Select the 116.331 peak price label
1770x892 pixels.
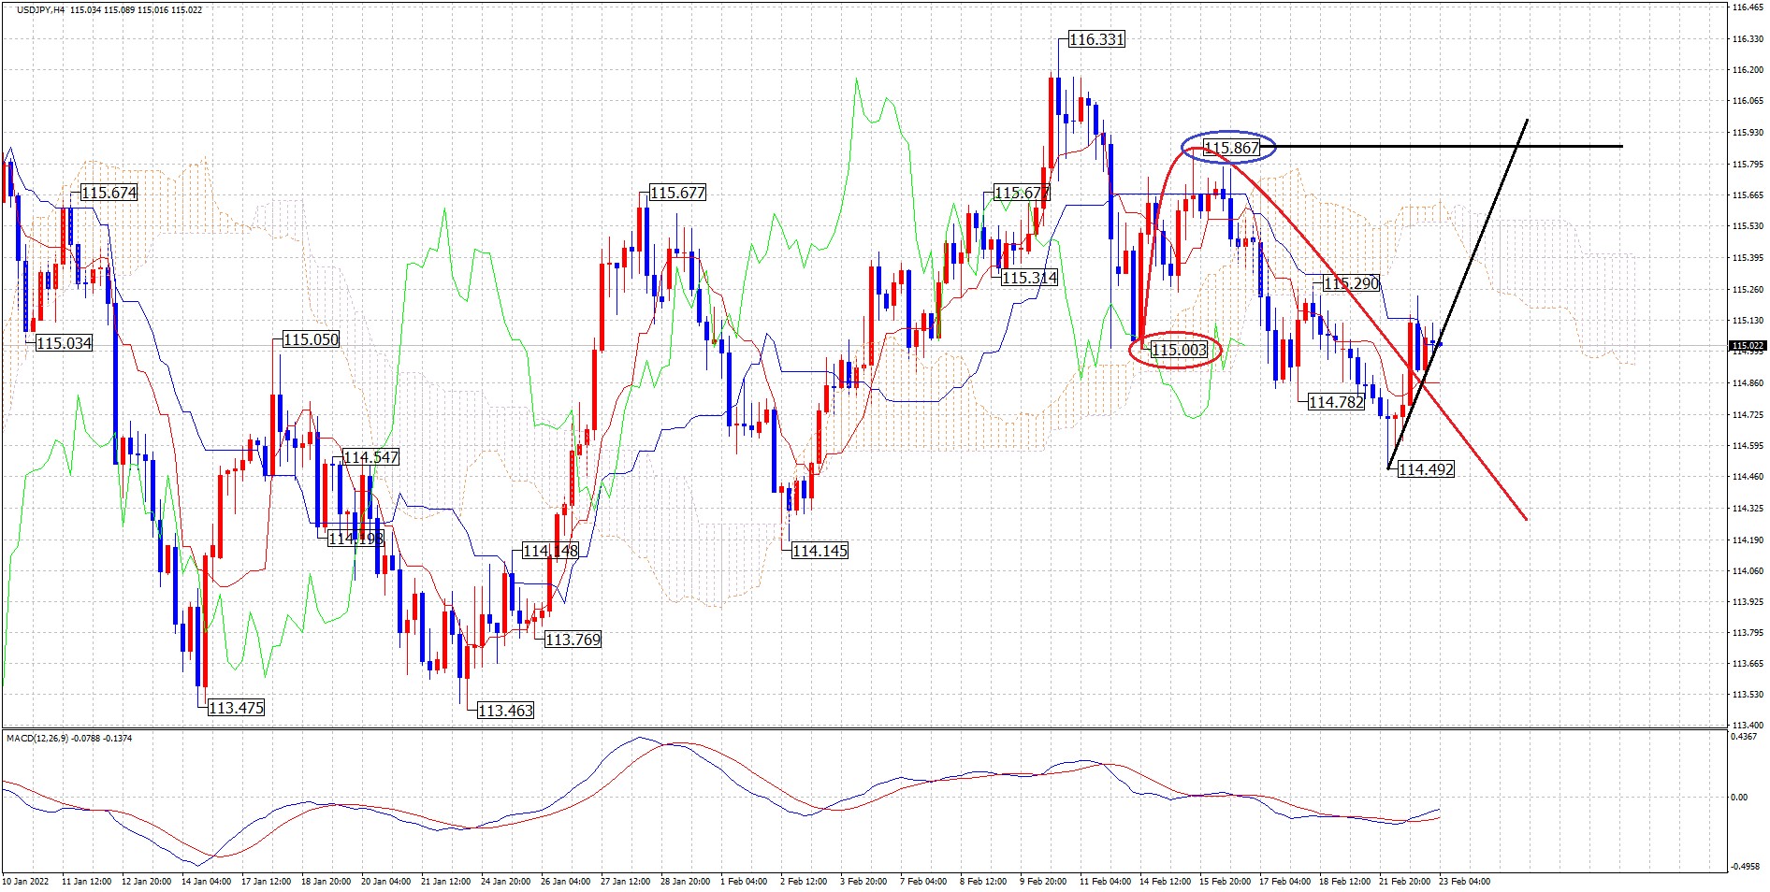(1096, 39)
